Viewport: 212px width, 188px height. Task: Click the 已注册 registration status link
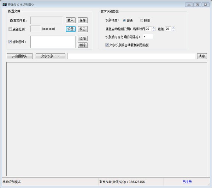(x=187, y=182)
